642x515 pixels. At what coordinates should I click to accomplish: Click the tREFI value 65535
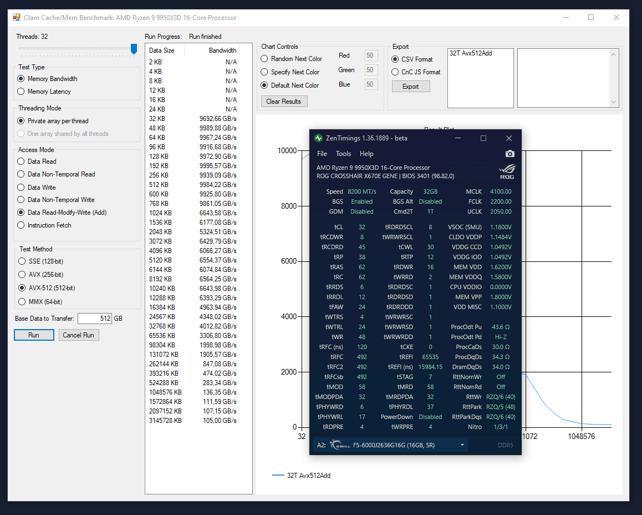pos(430,357)
